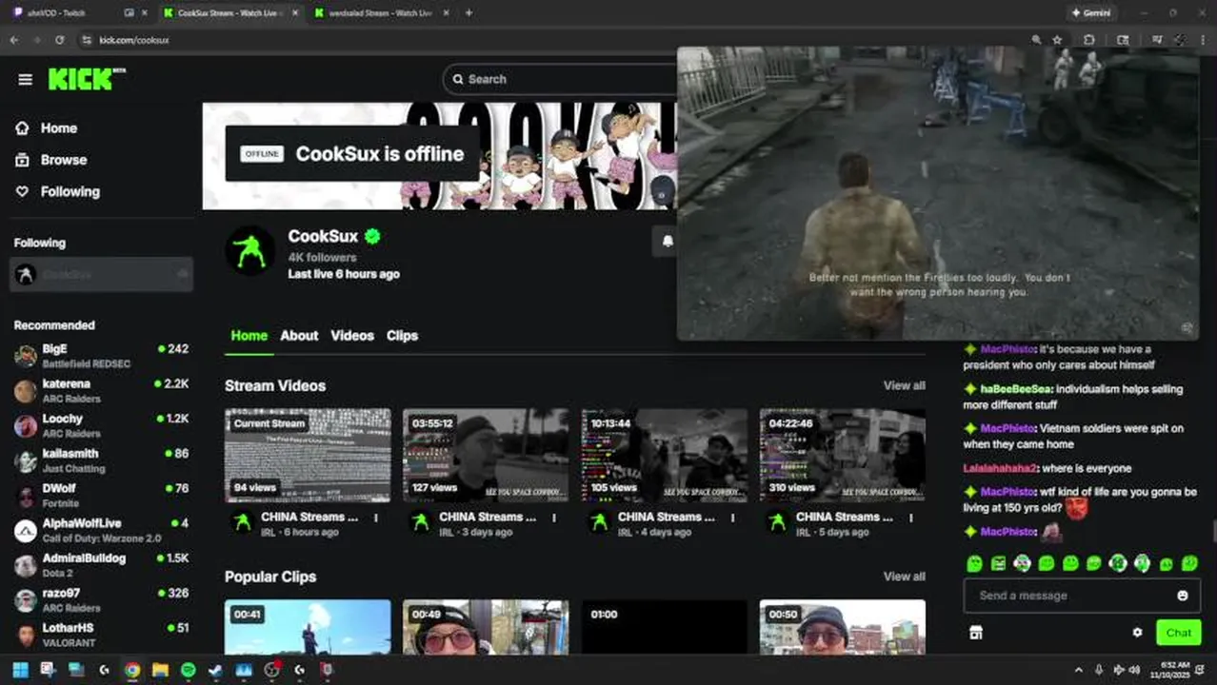This screenshot has width=1217, height=685.
Task: Open options menu for the 4 days ago video
Action: point(733,519)
